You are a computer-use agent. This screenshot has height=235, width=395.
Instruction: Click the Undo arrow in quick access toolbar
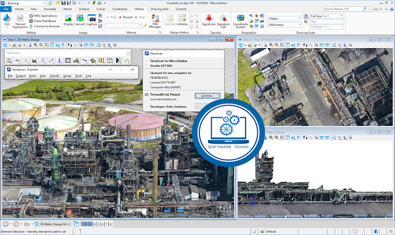(80, 3)
